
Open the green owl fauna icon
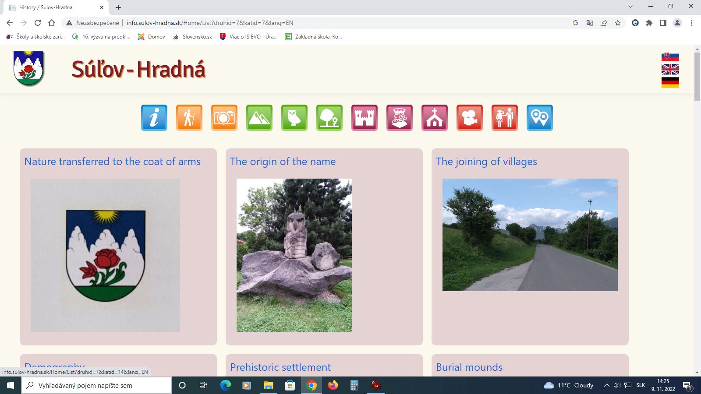pyautogui.click(x=294, y=118)
